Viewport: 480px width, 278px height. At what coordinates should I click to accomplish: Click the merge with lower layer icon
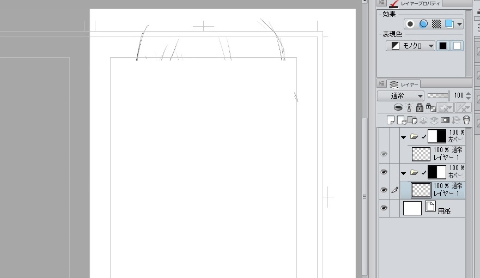(434, 120)
